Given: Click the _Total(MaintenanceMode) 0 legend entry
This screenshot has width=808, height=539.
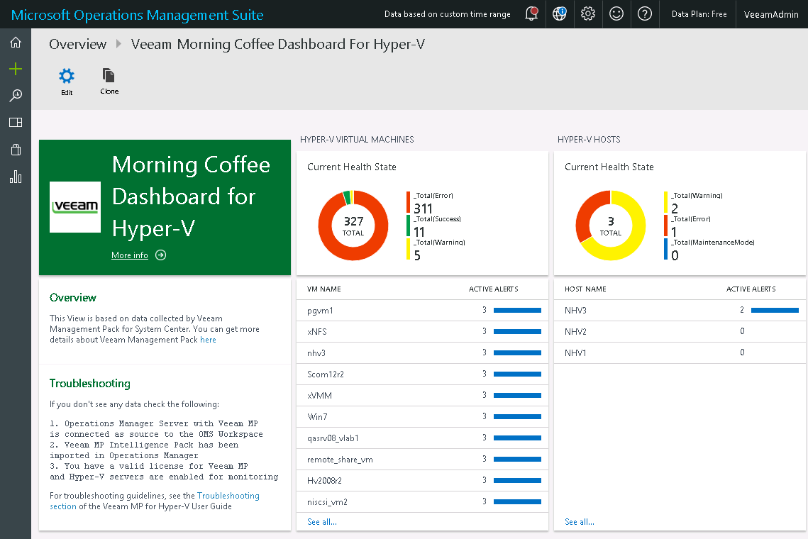Looking at the screenshot, I should (709, 250).
